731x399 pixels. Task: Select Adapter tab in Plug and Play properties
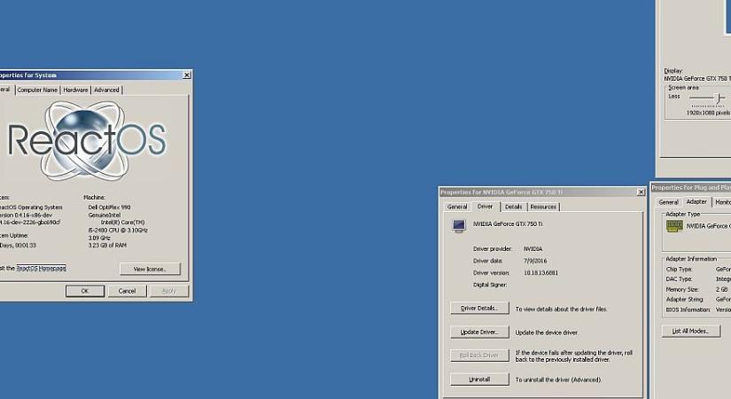pos(696,201)
